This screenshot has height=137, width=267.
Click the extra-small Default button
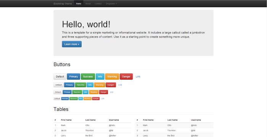coord(57,99)
